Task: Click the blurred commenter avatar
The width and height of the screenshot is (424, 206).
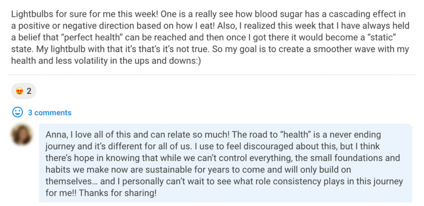Action: tap(22, 134)
